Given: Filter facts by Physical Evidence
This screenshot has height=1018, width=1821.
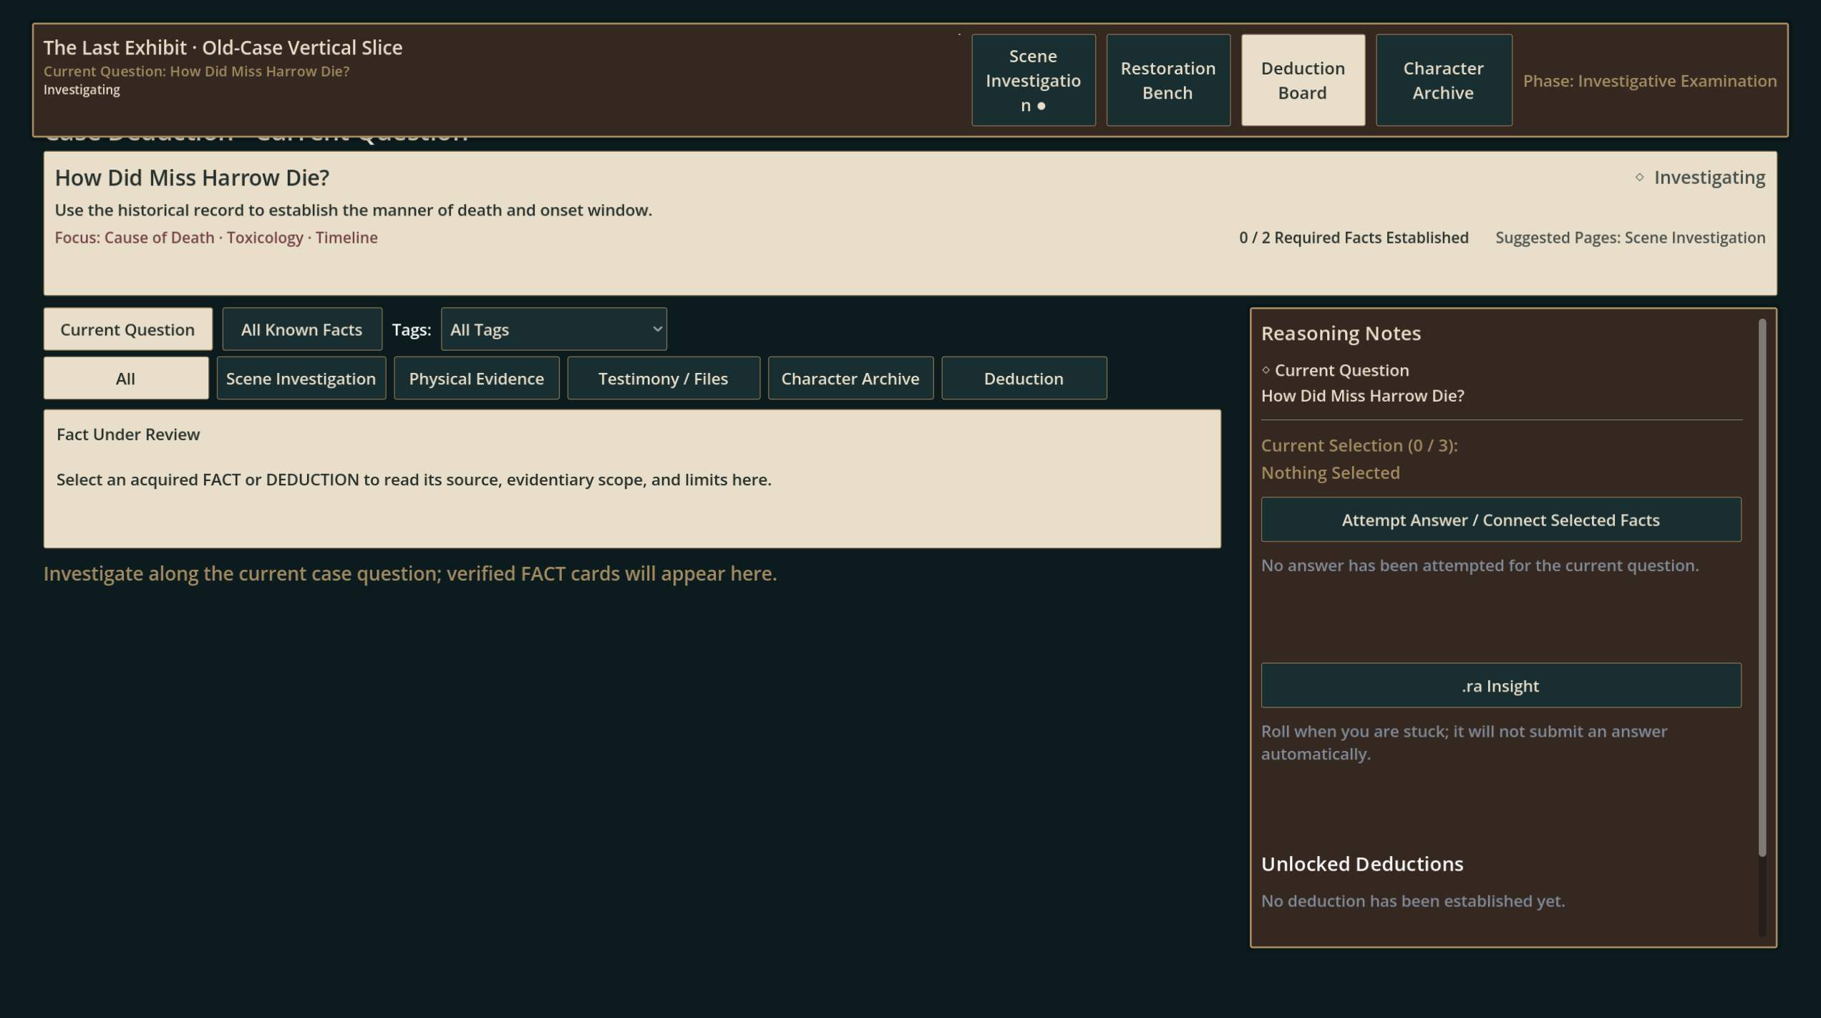Looking at the screenshot, I should coord(476,378).
